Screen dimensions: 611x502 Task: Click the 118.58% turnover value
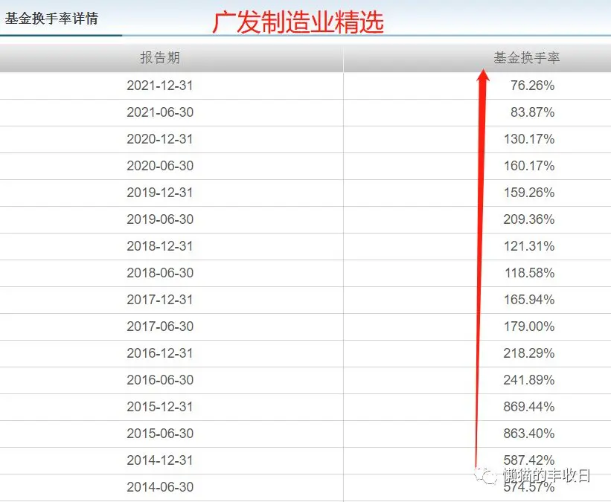click(529, 273)
